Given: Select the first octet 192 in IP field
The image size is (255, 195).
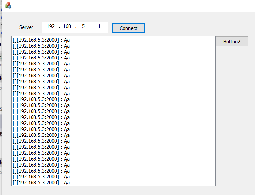Looking at the screenshot, I should coord(51,26).
